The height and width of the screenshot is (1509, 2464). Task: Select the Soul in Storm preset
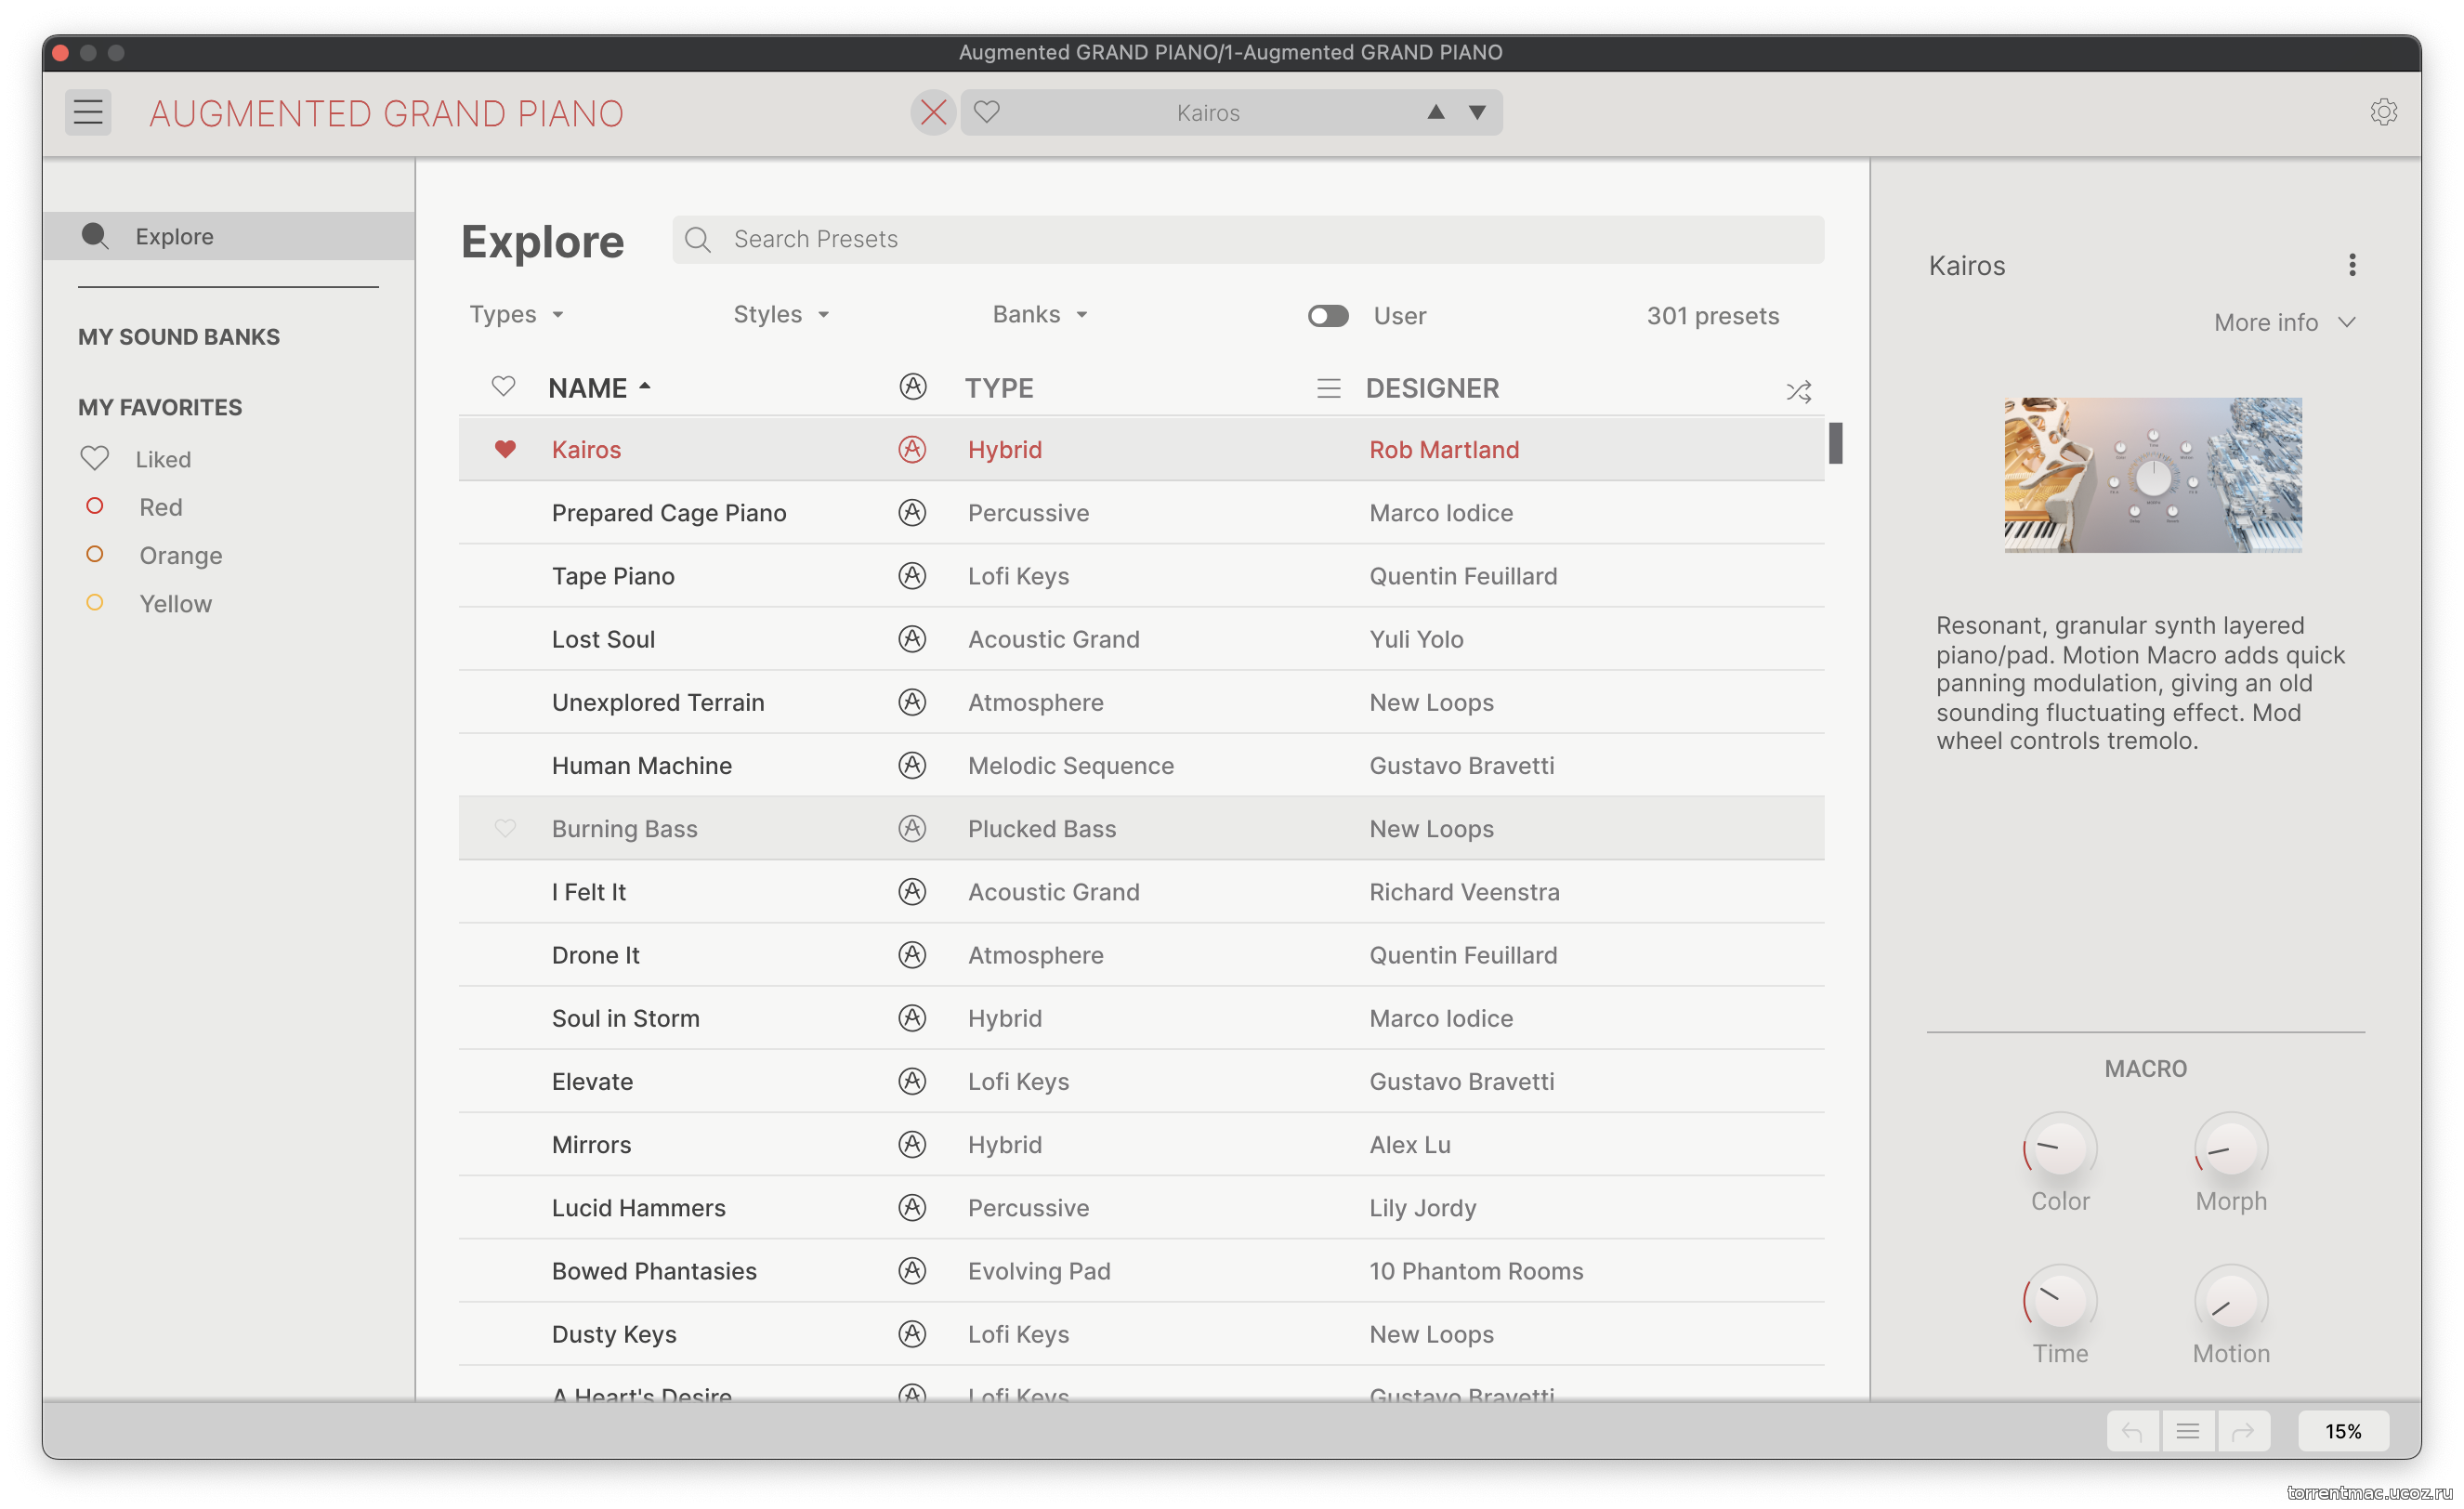[x=1141, y=1017]
